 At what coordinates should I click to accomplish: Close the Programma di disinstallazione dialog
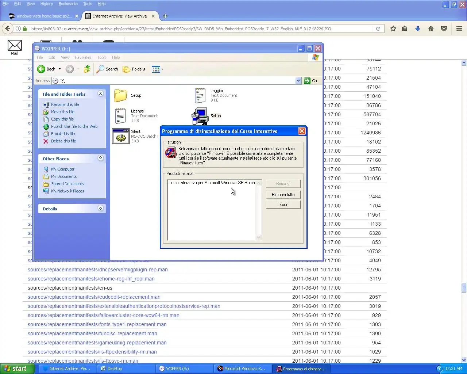(302, 131)
